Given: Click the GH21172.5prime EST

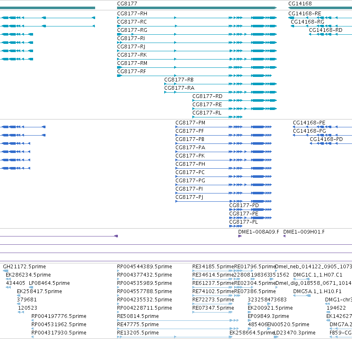Looking at the screenshot, I should [24, 267].
